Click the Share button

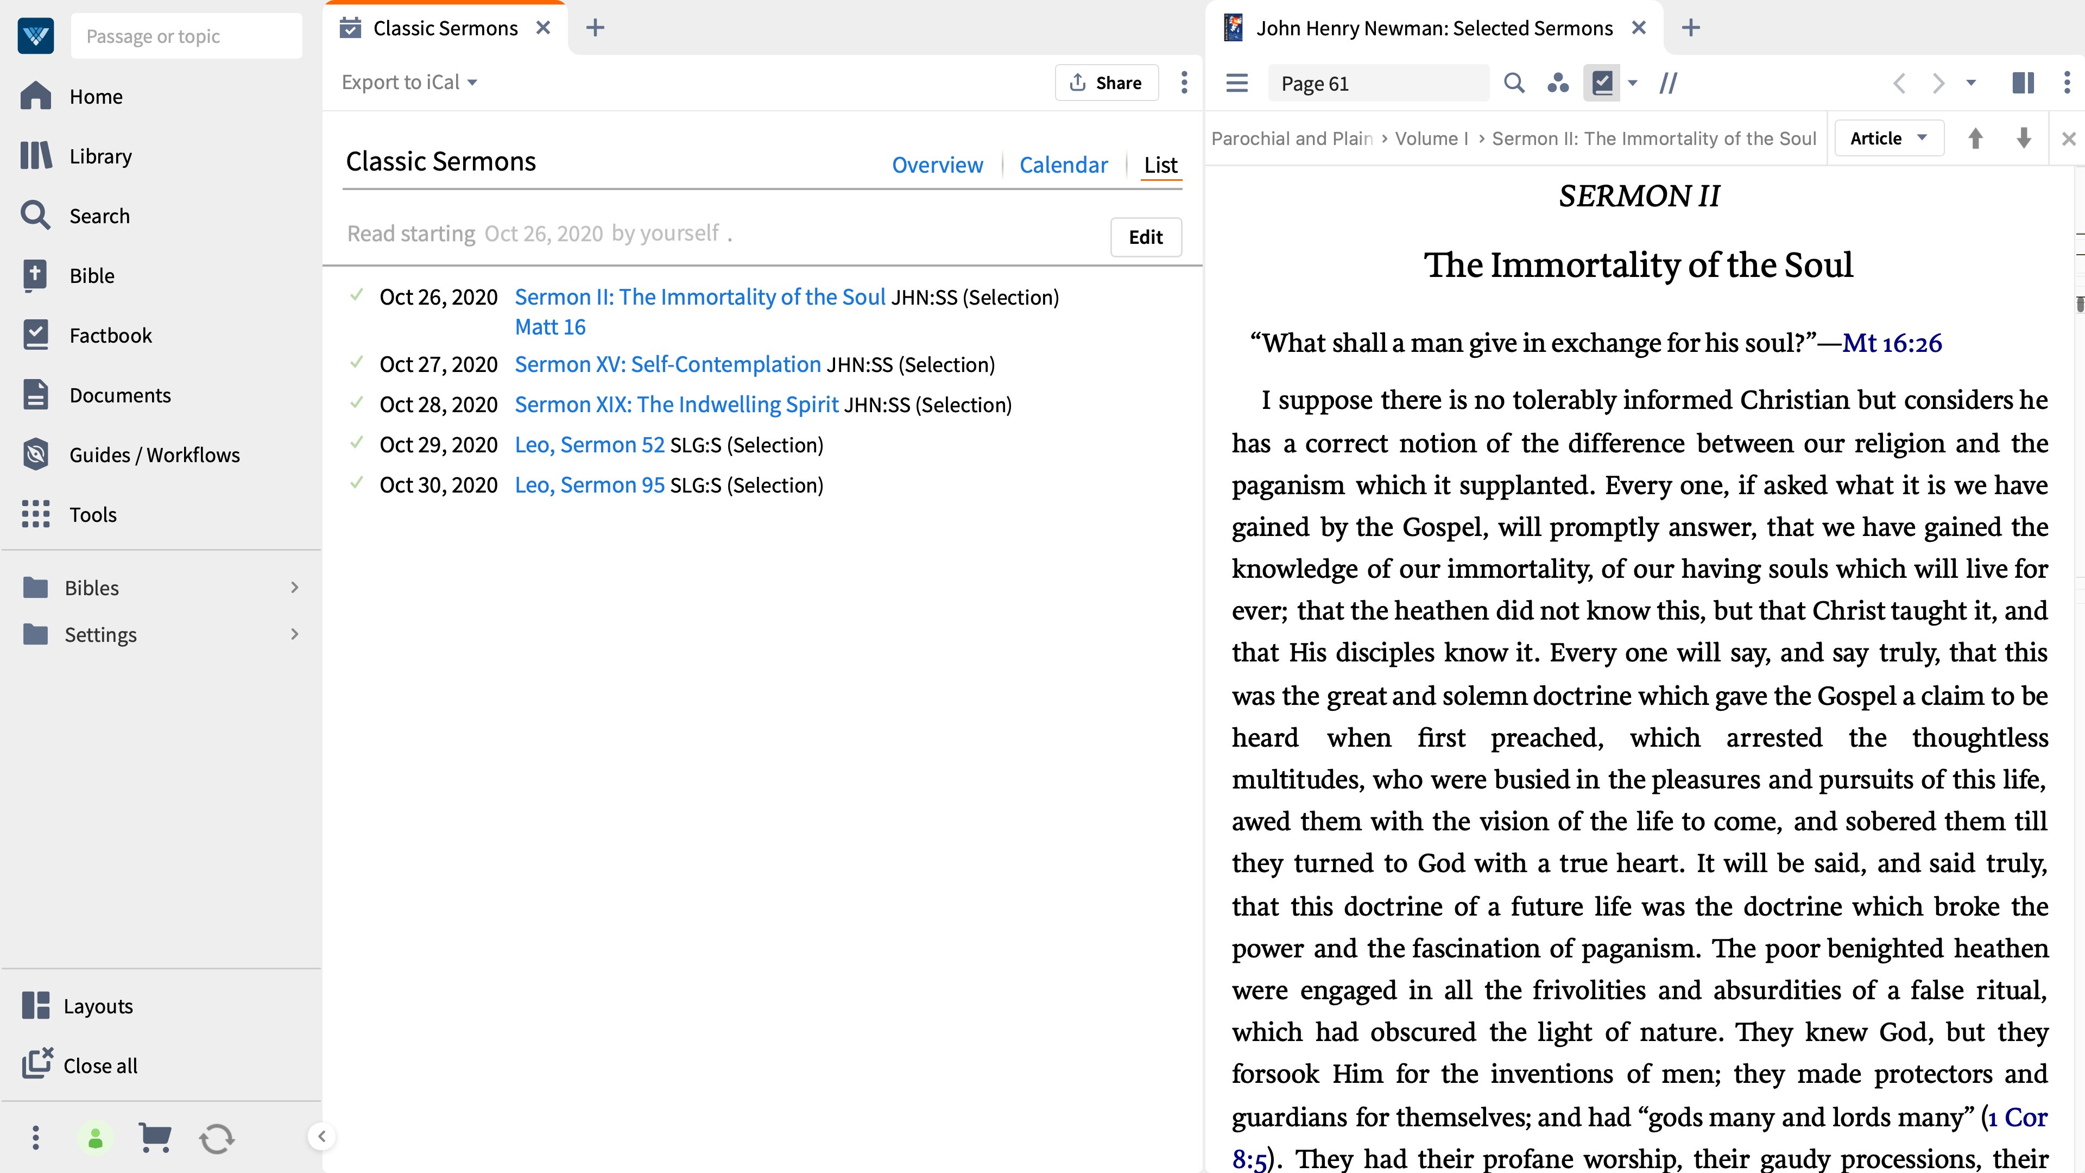[1105, 83]
